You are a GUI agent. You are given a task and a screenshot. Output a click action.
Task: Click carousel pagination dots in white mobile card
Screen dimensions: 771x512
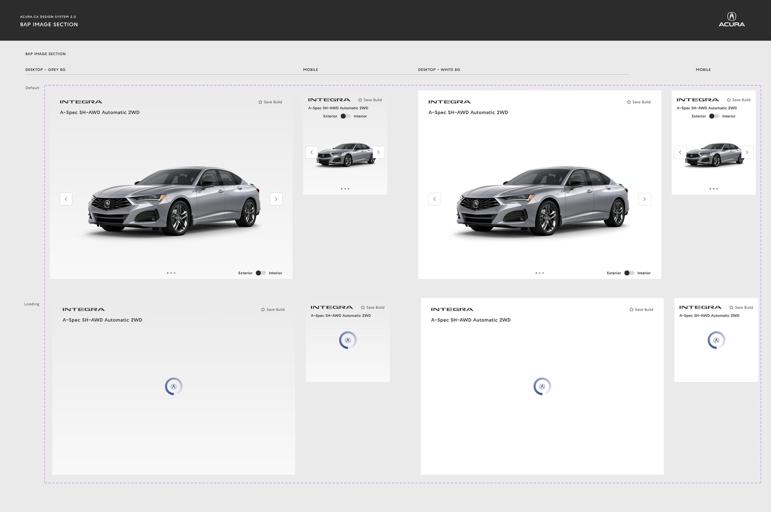(714, 189)
